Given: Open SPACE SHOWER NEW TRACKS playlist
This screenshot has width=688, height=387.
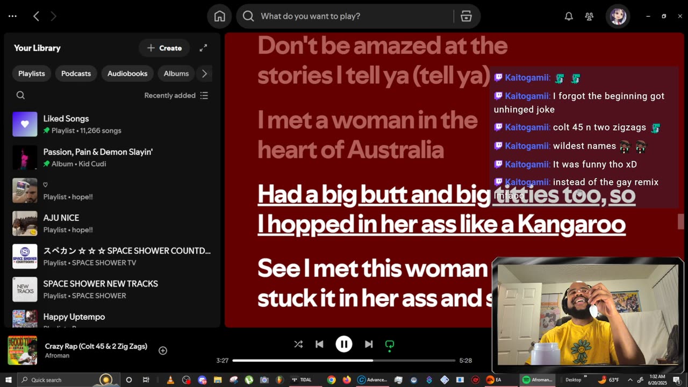Looking at the screenshot, I should 112,289.
